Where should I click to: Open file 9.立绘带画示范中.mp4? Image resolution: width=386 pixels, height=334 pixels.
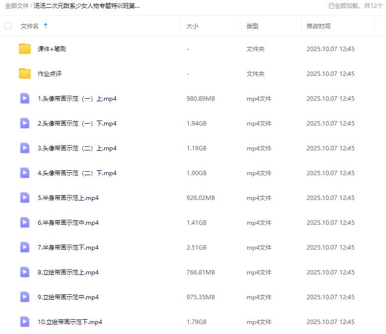[x=68, y=297]
